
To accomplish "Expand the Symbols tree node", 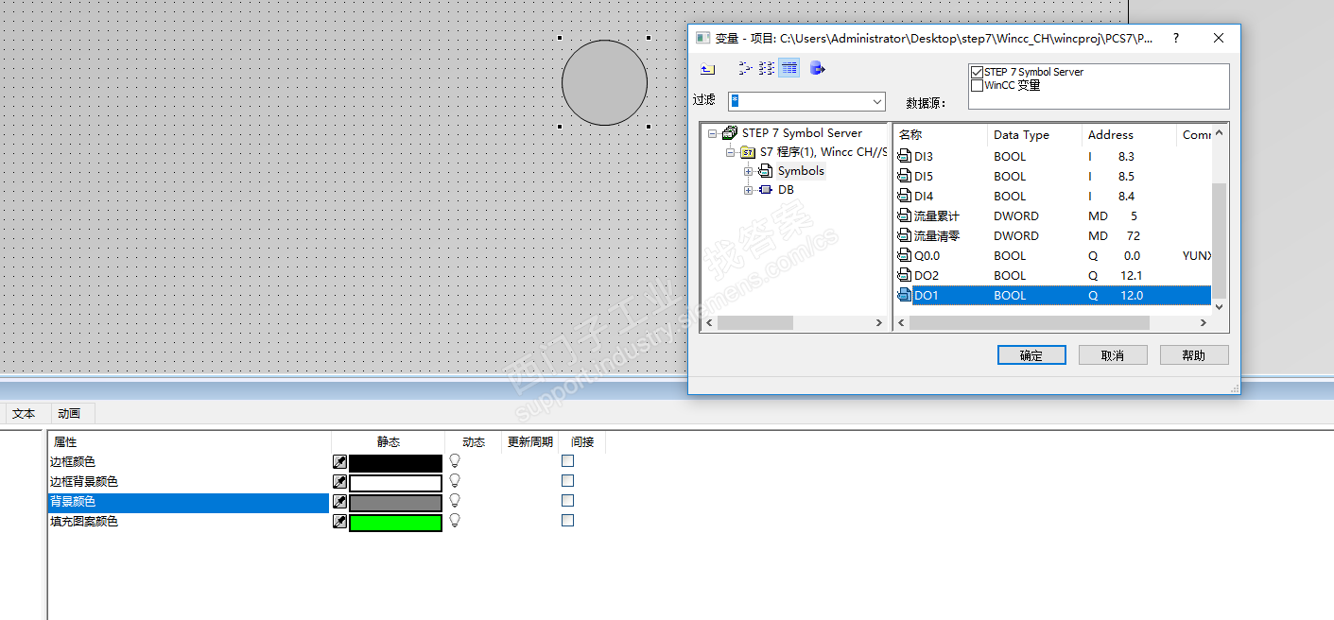I will point(749,171).
